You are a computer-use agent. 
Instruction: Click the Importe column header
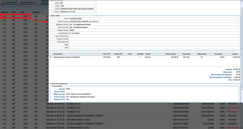tap(235, 54)
